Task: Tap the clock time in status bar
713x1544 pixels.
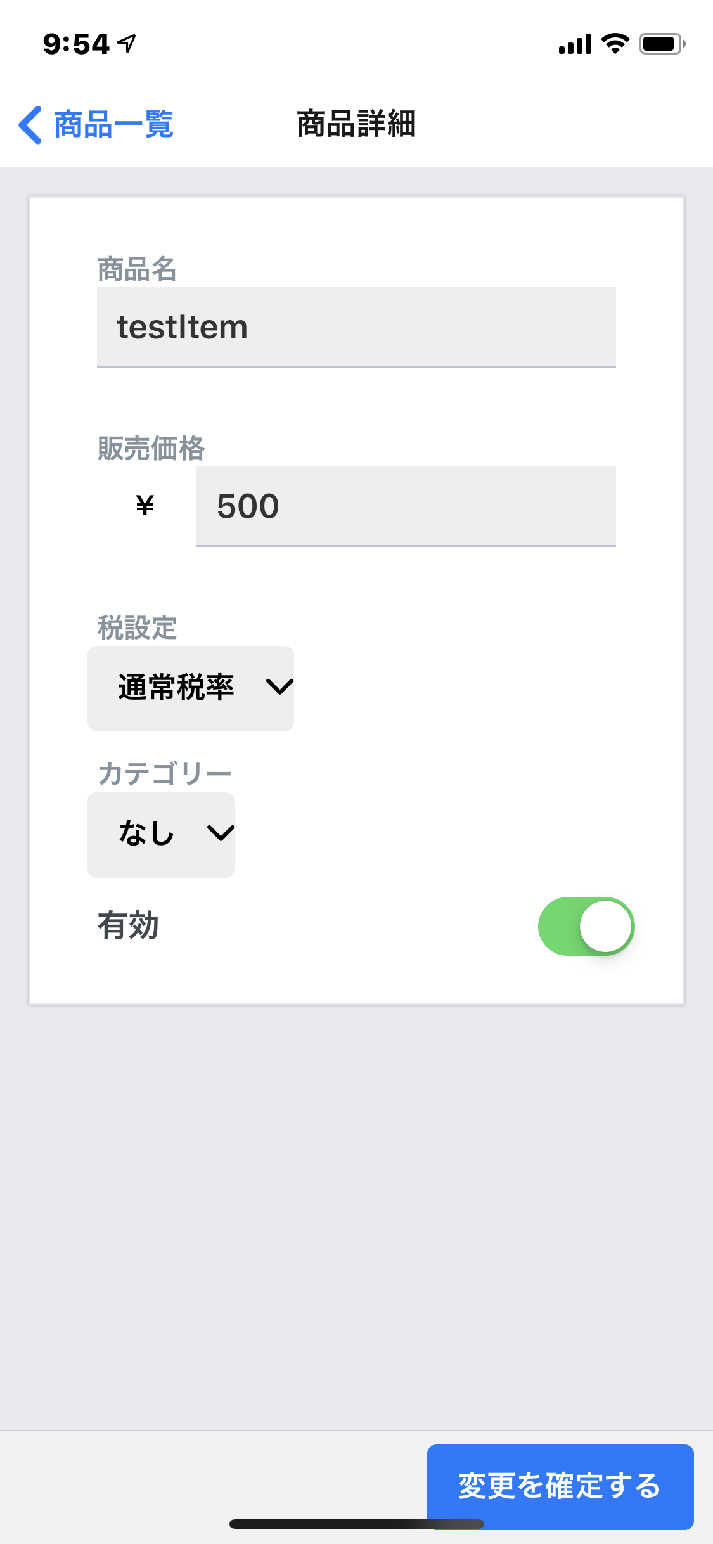Action: 76,44
